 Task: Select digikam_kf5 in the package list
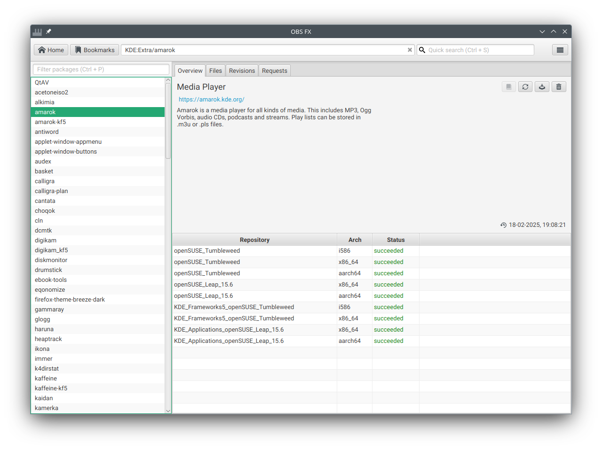[98, 250]
